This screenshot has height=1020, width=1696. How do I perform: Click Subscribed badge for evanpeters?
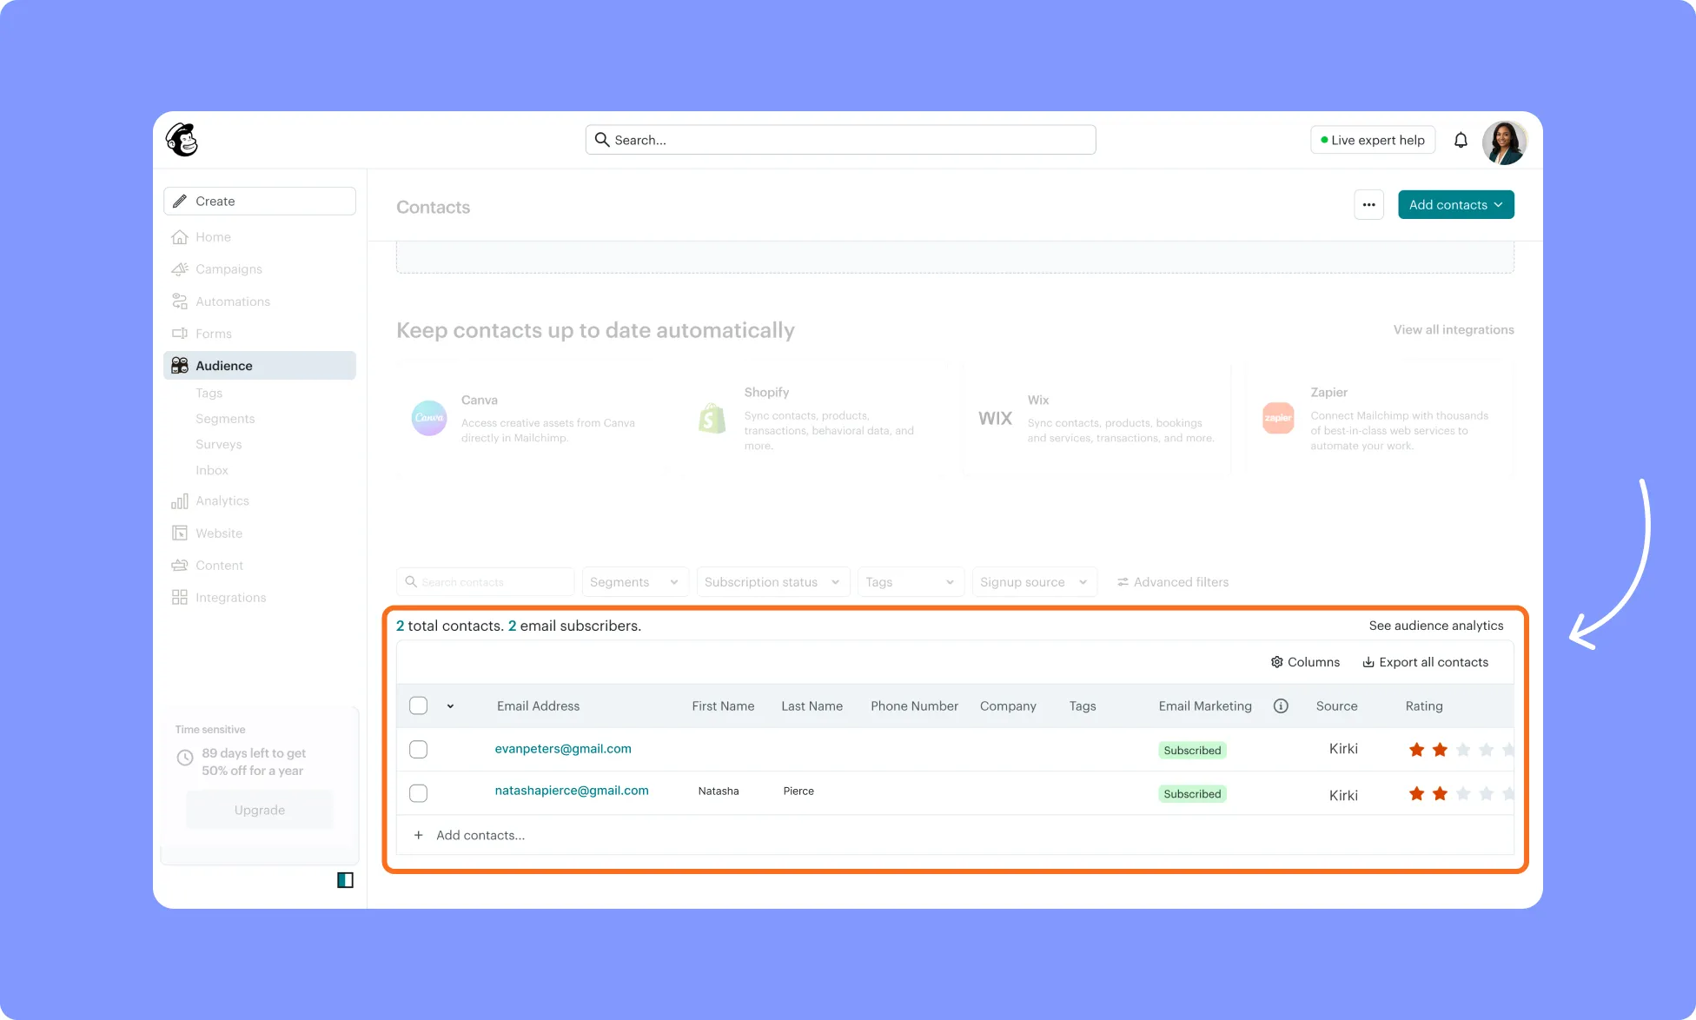[1192, 750]
